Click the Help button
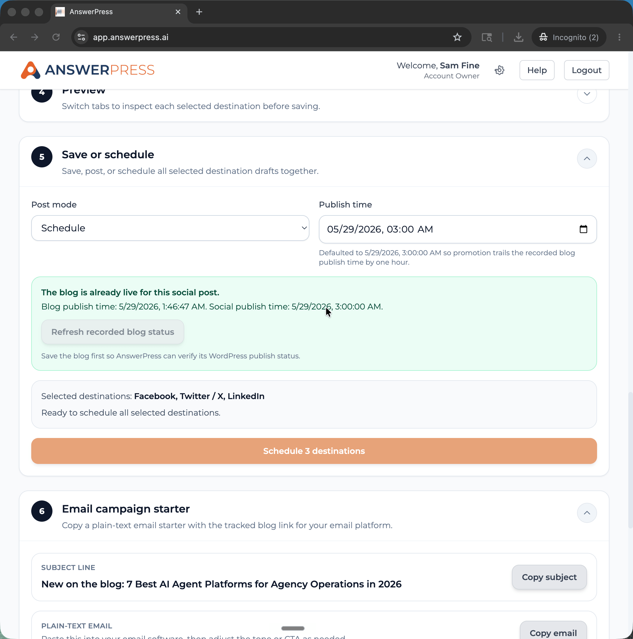 click(537, 70)
